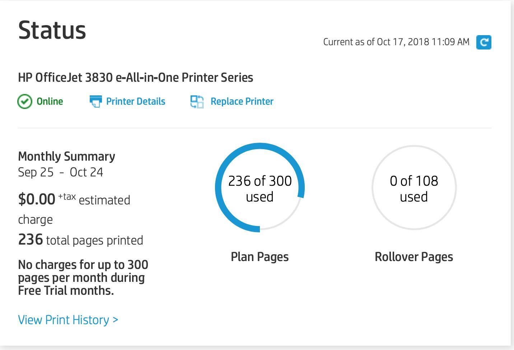Click the '0 of 108 used' text

click(414, 189)
